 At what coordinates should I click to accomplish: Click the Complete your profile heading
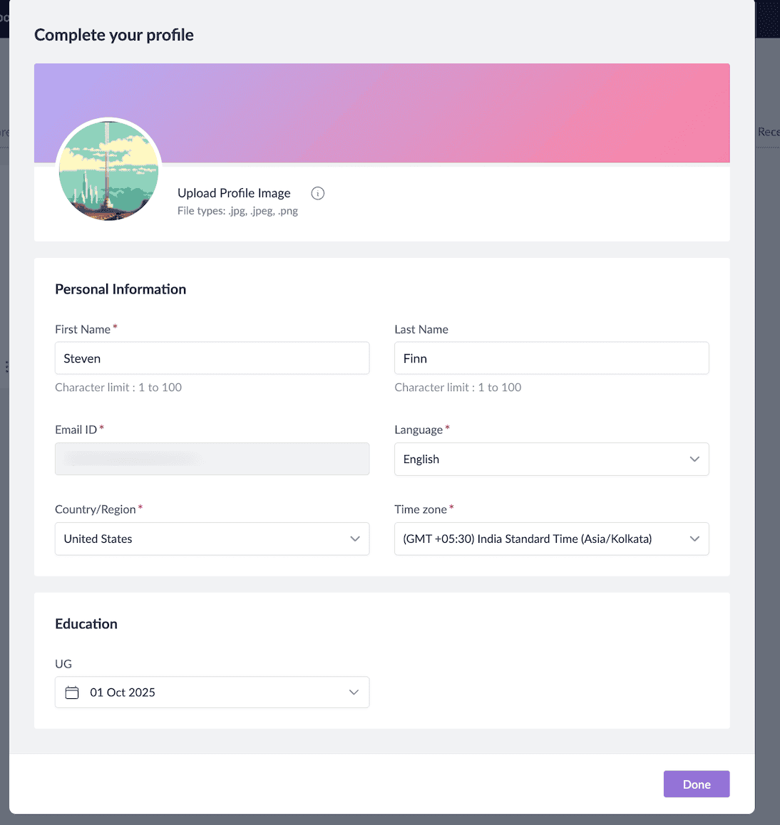point(114,35)
